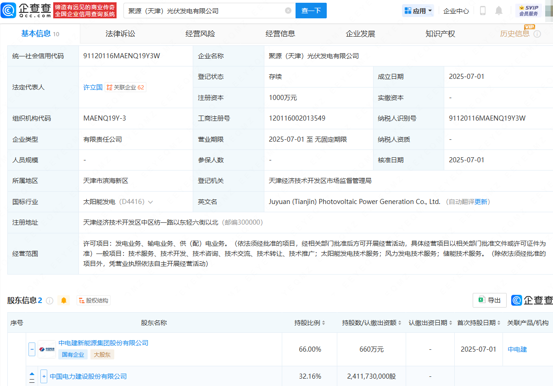
Task: Open 中电建新能源集团股份有限公司 shareholder link
Action: (104, 343)
